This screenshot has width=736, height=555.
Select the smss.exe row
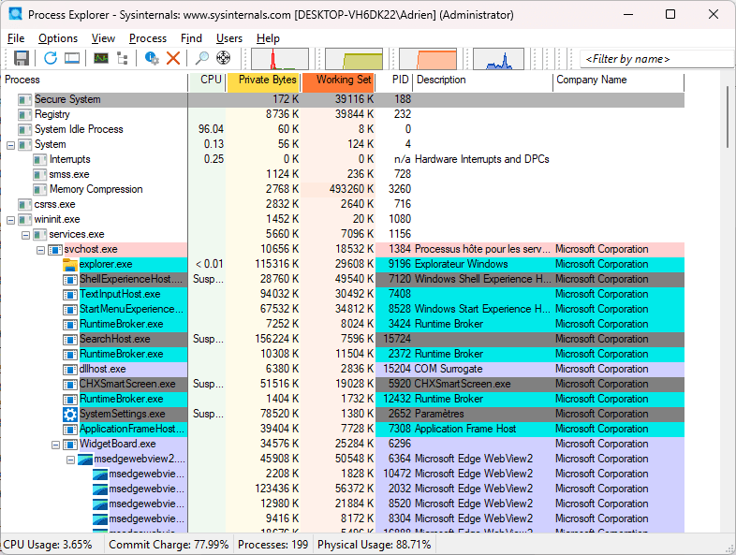point(342,174)
